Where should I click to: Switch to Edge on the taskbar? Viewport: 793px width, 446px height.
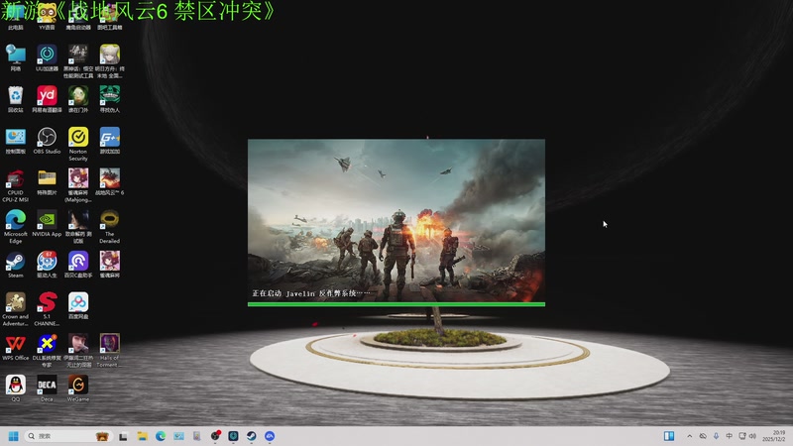click(161, 436)
